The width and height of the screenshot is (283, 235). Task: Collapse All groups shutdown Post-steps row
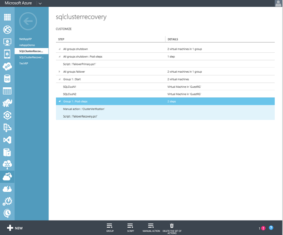point(60,56)
